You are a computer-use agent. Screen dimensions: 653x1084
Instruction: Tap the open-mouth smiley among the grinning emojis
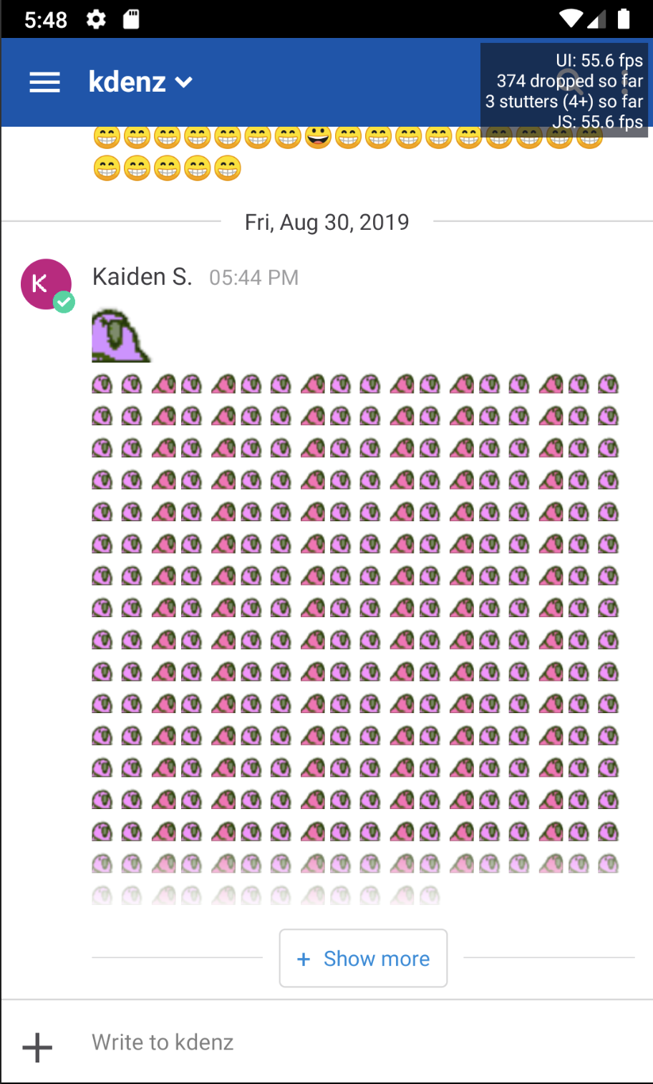click(318, 136)
